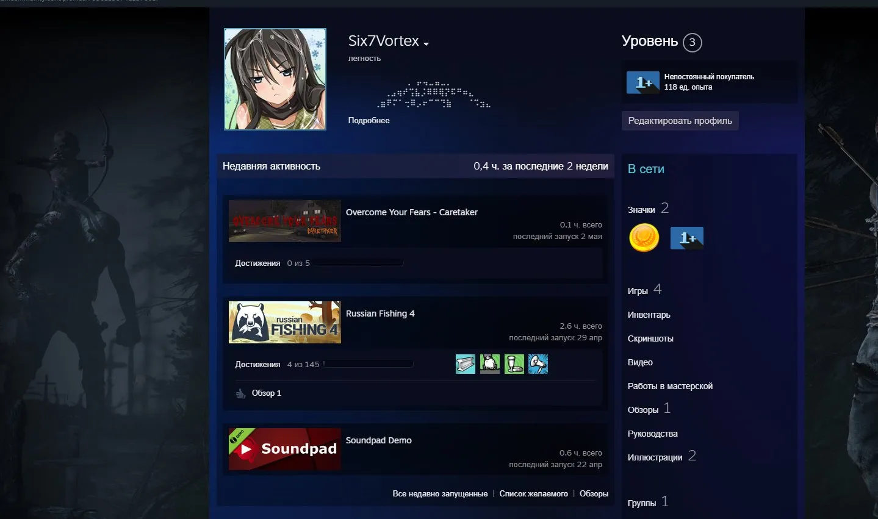Viewport: 878px width, 519px height.
Task: Open the Soundpad Demo title link
Action: (378, 440)
